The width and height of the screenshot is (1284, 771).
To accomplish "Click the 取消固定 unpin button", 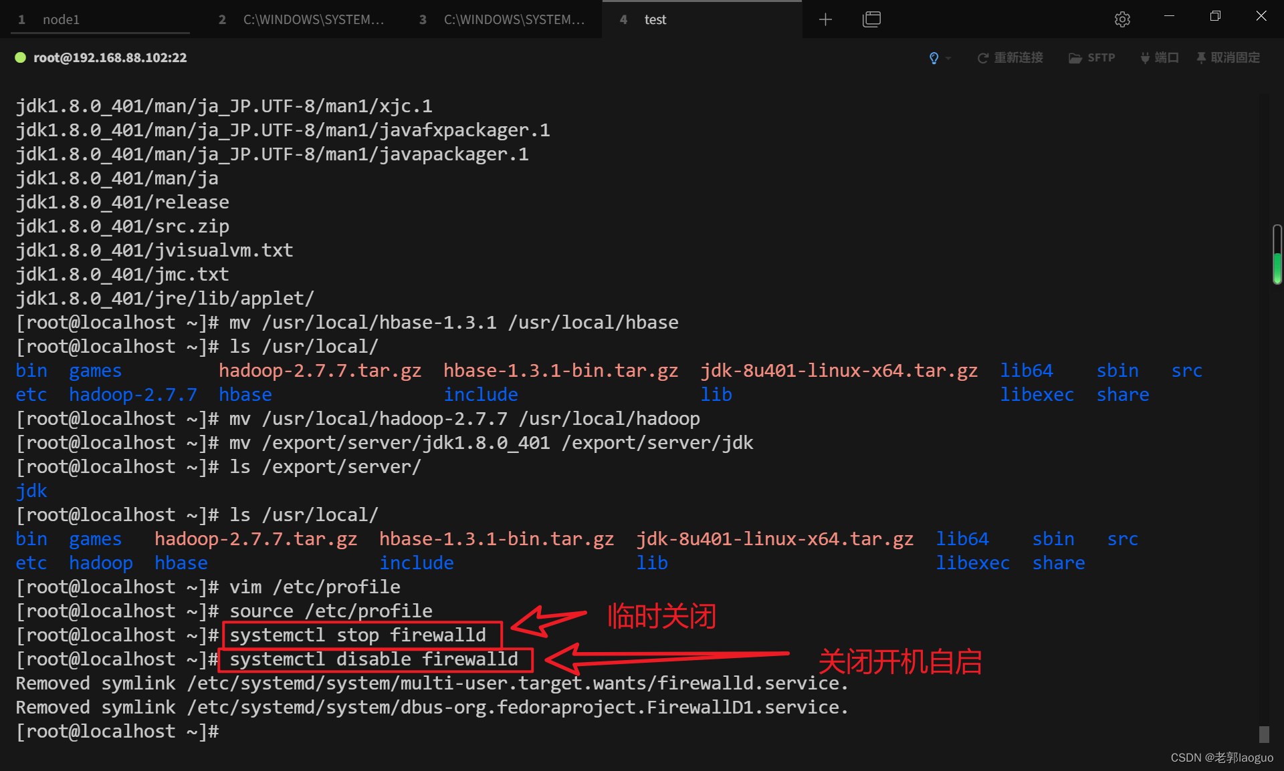I will [1228, 58].
